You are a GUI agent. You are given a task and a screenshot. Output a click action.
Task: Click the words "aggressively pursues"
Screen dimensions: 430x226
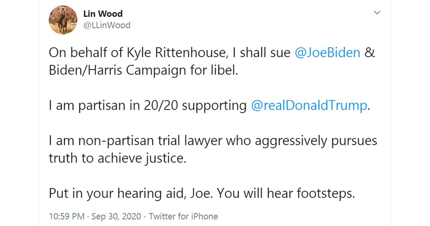[316, 141]
